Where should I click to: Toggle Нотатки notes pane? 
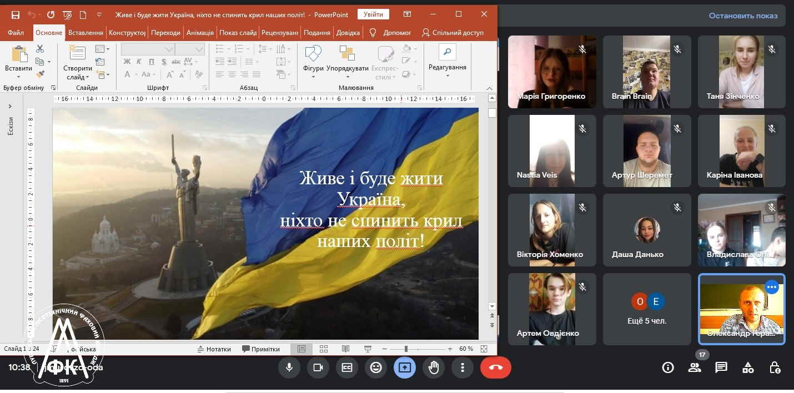[x=214, y=349]
